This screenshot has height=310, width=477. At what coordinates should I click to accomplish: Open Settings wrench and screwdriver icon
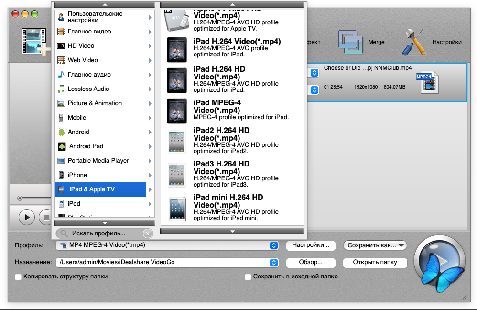click(413, 42)
